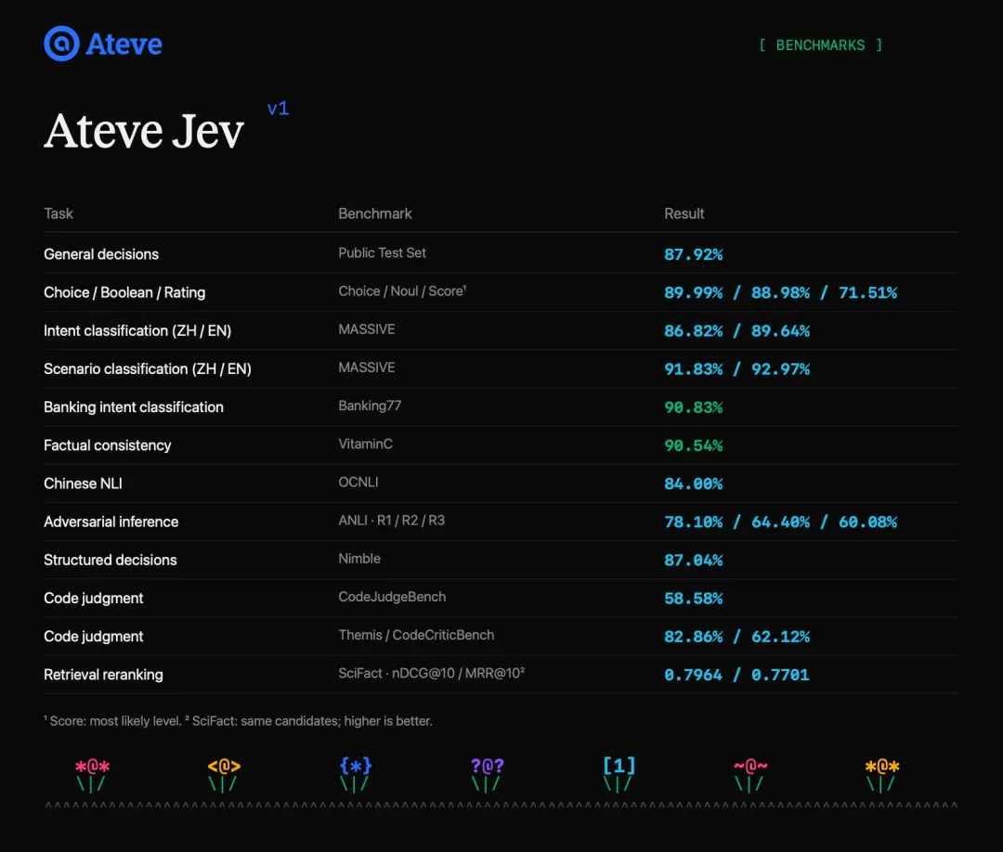Select the 87.92% result value
The height and width of the screenshot is (852, 1003).
pyautogui.click(x=694, y=254)
